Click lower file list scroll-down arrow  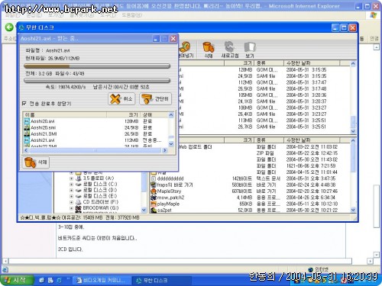click(x=353, y=210)
